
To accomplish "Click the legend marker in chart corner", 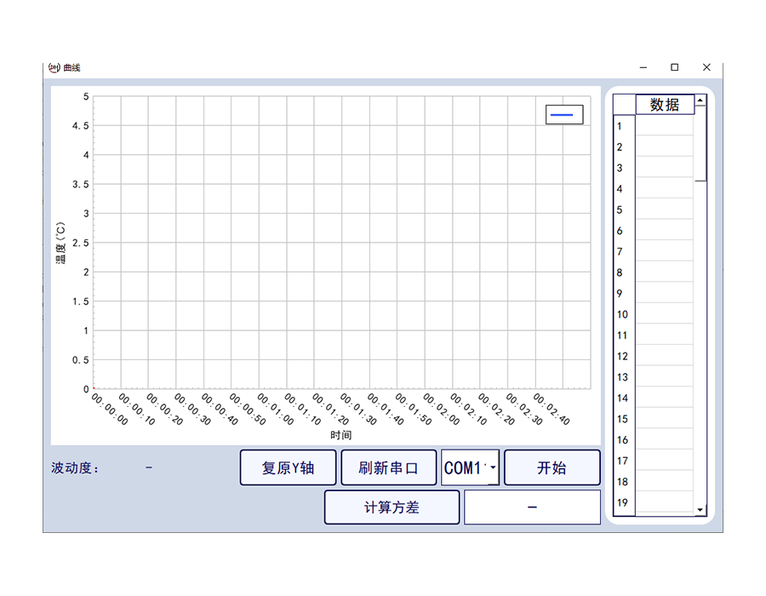I will (563, 113).
